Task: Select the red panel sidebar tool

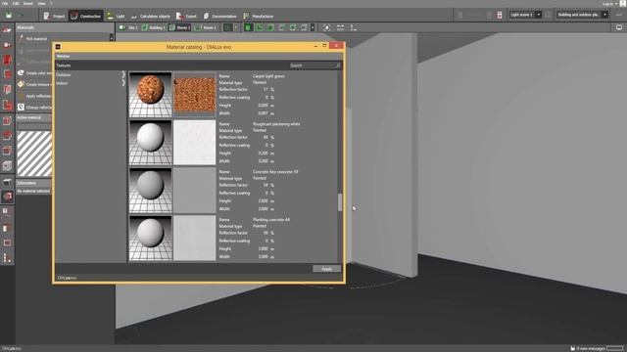Action: click(x=7, y=228)
